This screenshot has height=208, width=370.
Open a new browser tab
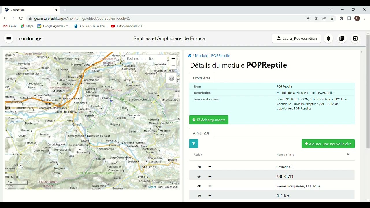coord(65,10)
